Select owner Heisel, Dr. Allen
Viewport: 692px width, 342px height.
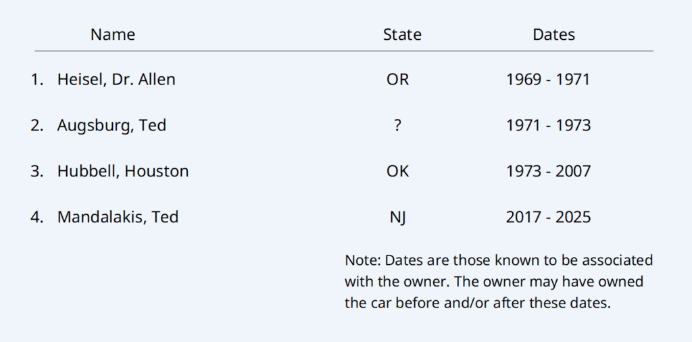(116, 79)
